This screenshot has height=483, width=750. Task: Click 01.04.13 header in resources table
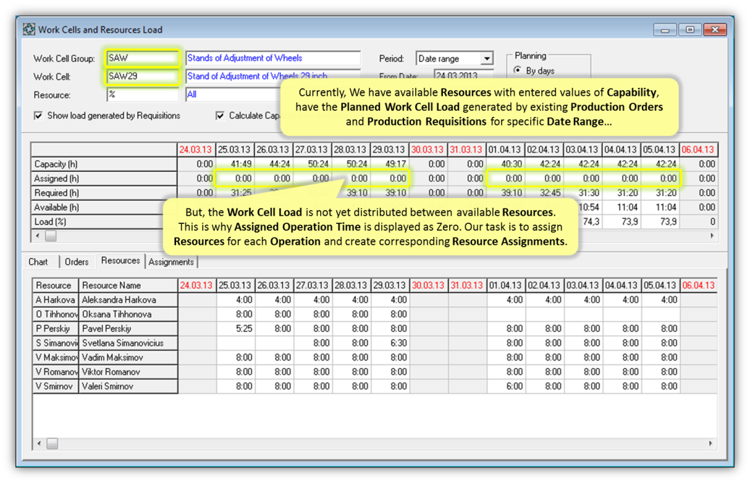click(x=506, y=286)
